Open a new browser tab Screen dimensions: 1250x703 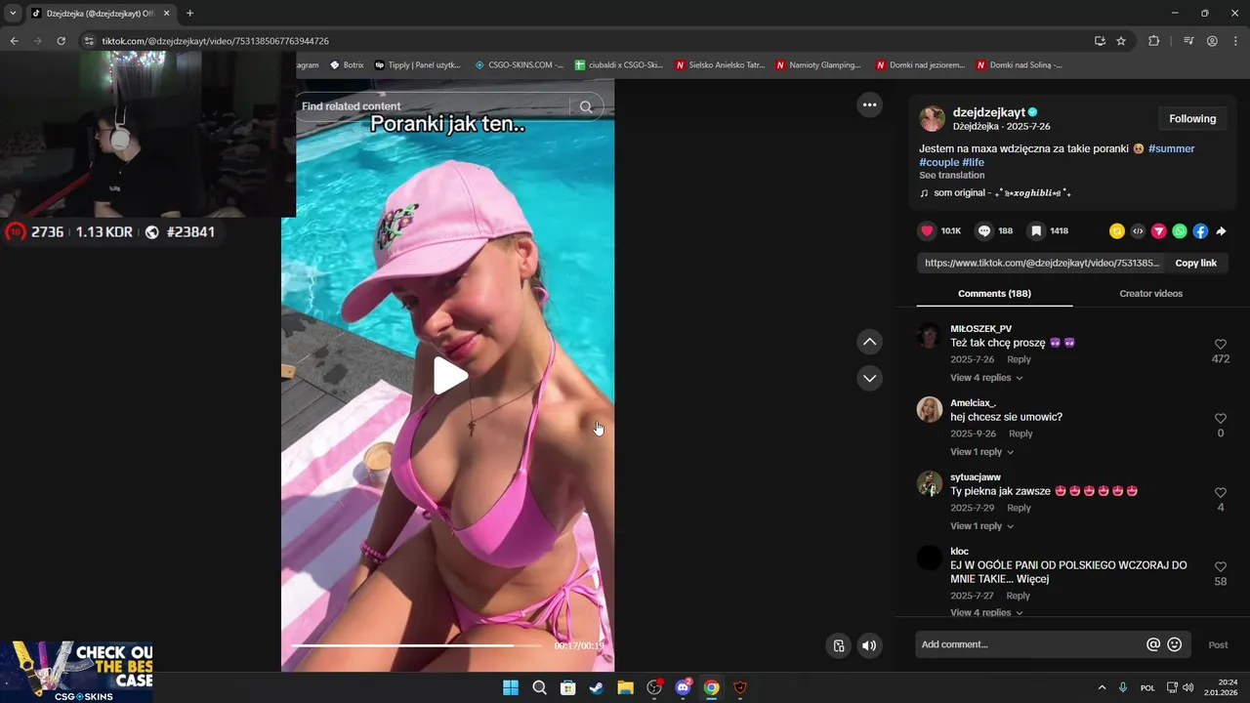pyautogui.click(x=189, y=14)
